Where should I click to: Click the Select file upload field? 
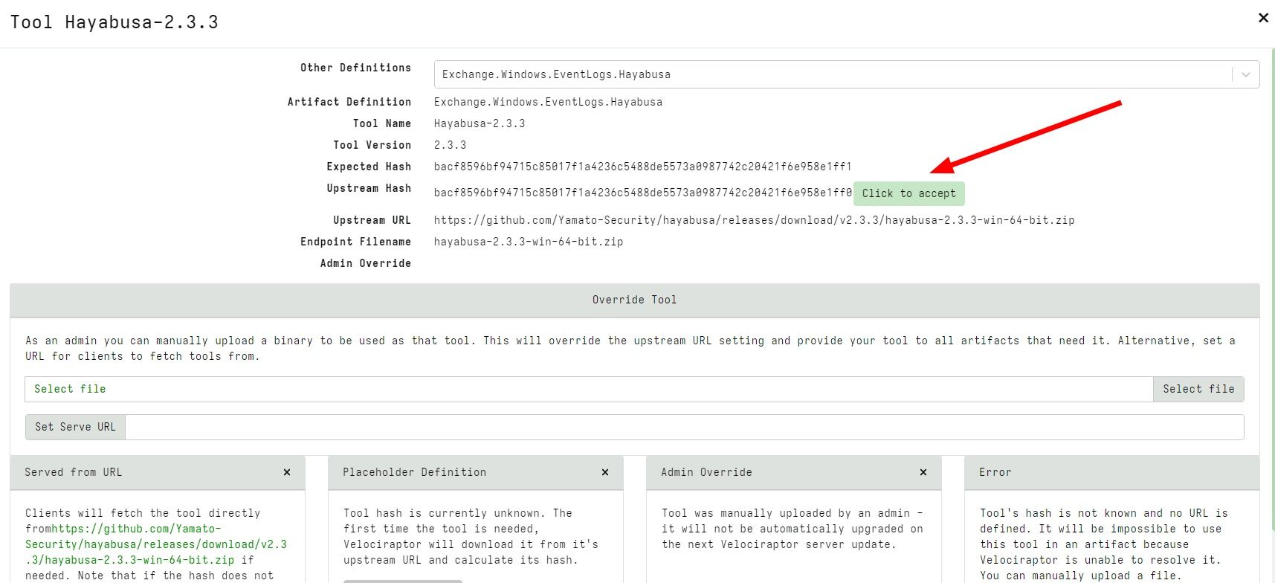[x=587, y=389]
